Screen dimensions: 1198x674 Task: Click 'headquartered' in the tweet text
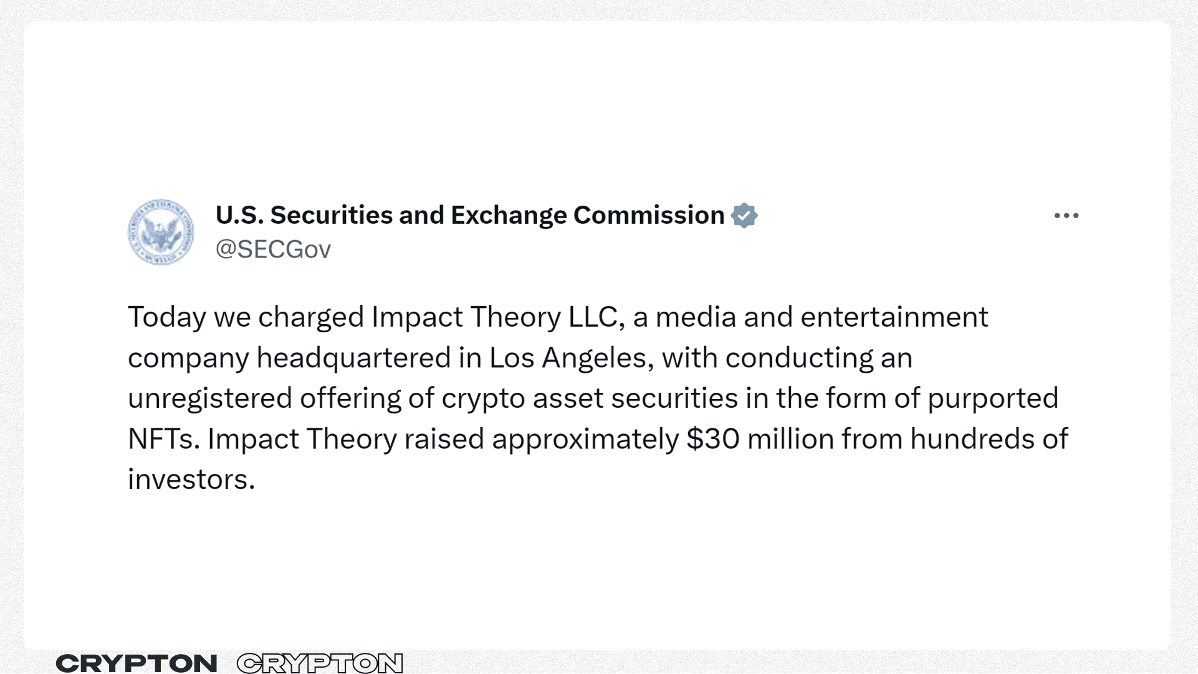353,358
